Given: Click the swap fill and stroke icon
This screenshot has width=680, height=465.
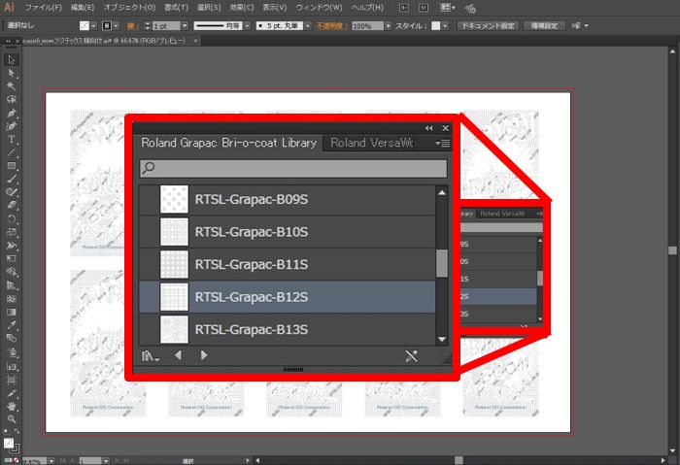Looking at the screenshot, I should [17, 432].
